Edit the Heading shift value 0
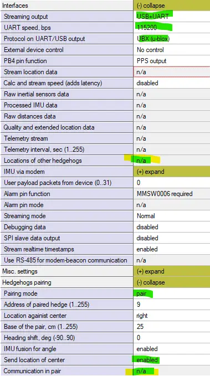Viewport: 210px width, 376px height. click(172, 338)
